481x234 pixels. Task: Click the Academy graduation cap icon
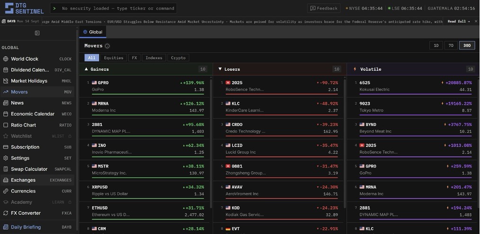click(x=6, y=202)
